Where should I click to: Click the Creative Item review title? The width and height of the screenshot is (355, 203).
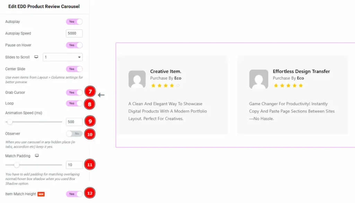(166, 71)
